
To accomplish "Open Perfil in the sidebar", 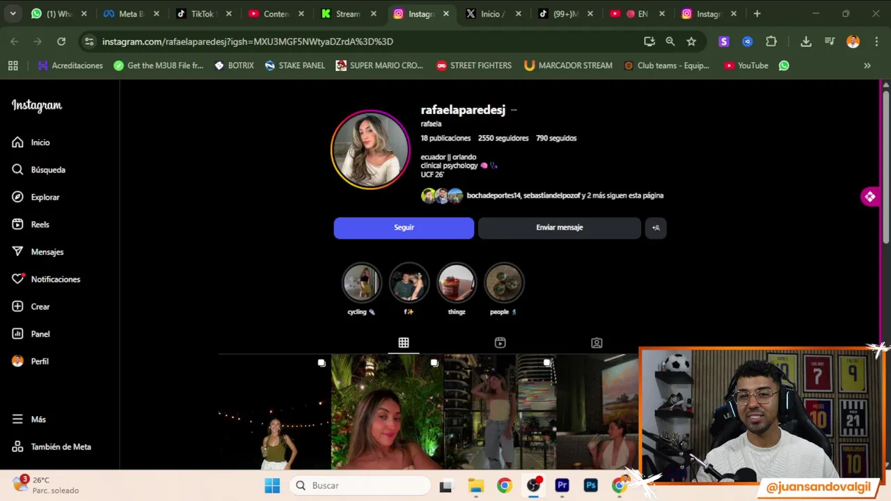I will [31, 361].
